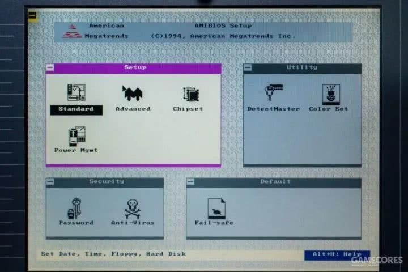Open the Standard setup icon

pos(76,93)
